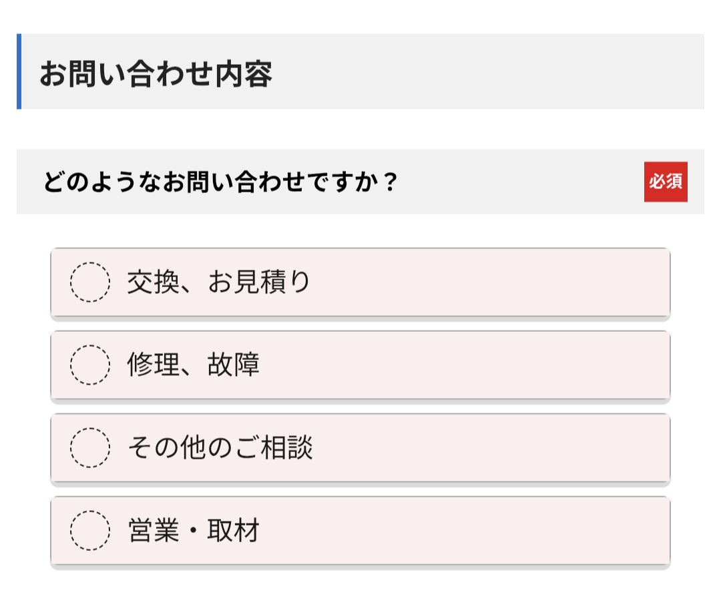
Task: Click the dashed circle next to 営業・取材
Action: [x=89, y=532]
